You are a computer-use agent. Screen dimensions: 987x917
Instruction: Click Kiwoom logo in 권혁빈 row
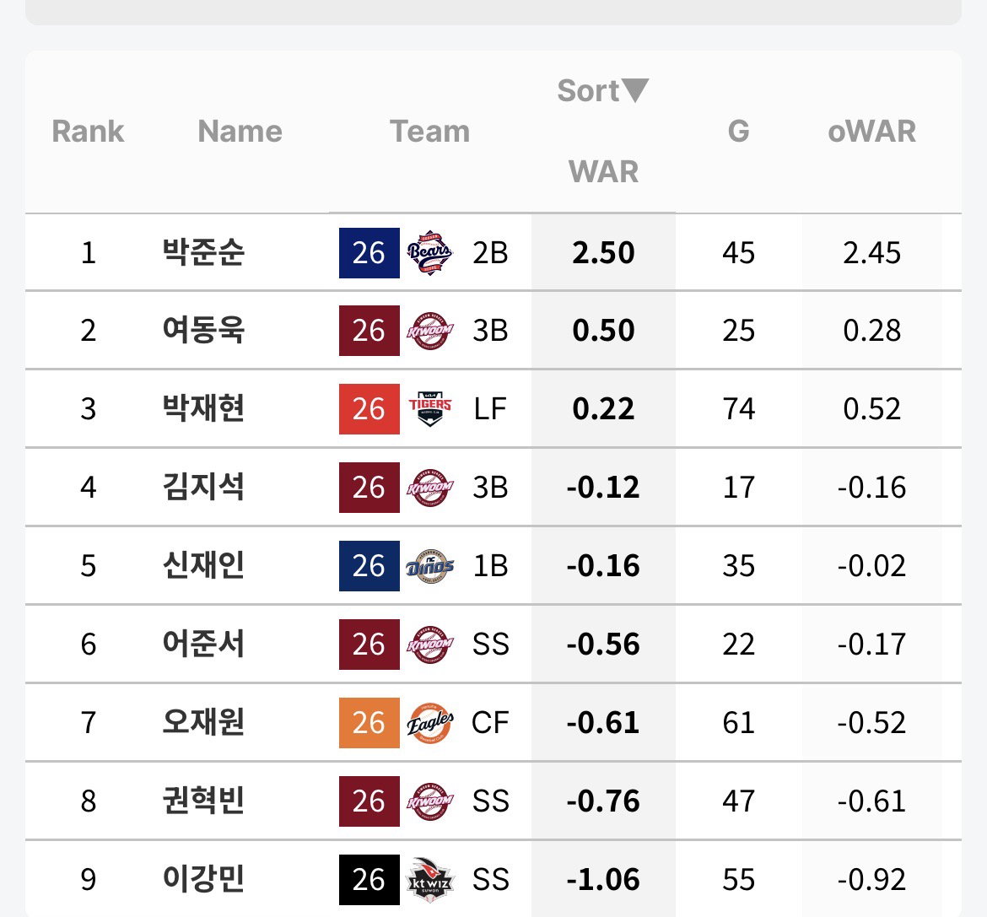[x=429, y=801]
